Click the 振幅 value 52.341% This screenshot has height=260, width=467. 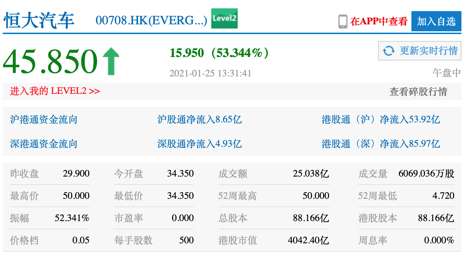point(72,218)
